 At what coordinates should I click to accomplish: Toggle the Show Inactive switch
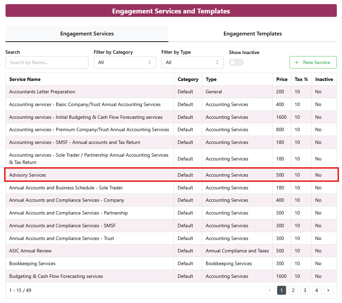pyautogui.click(x=236, y=62)
